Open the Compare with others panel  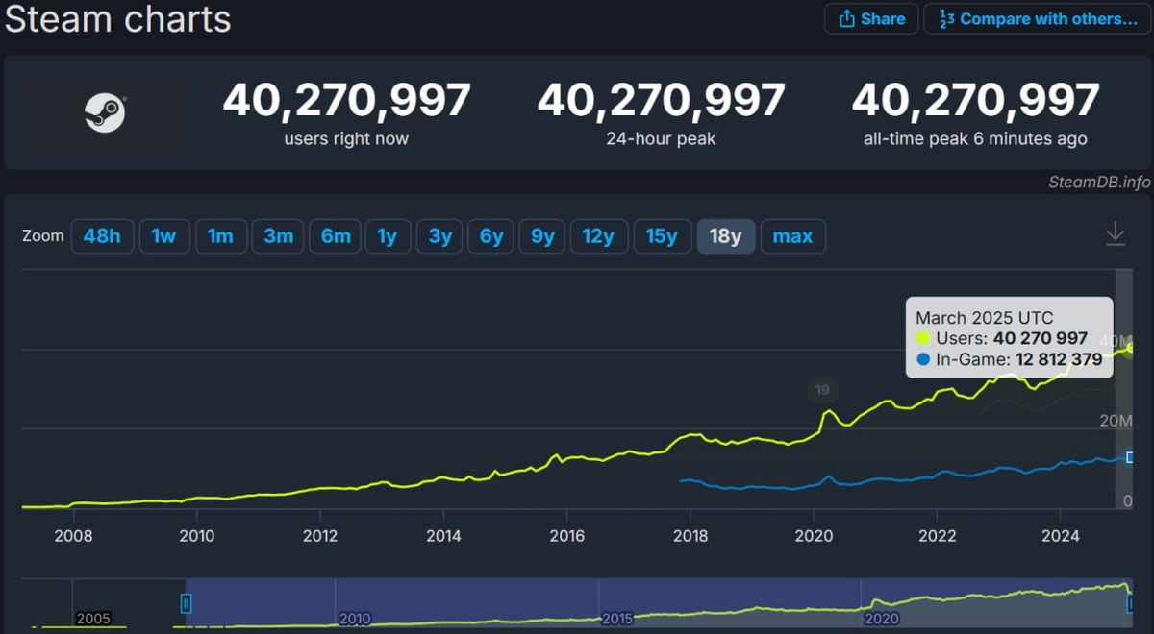pos(1037,18)
